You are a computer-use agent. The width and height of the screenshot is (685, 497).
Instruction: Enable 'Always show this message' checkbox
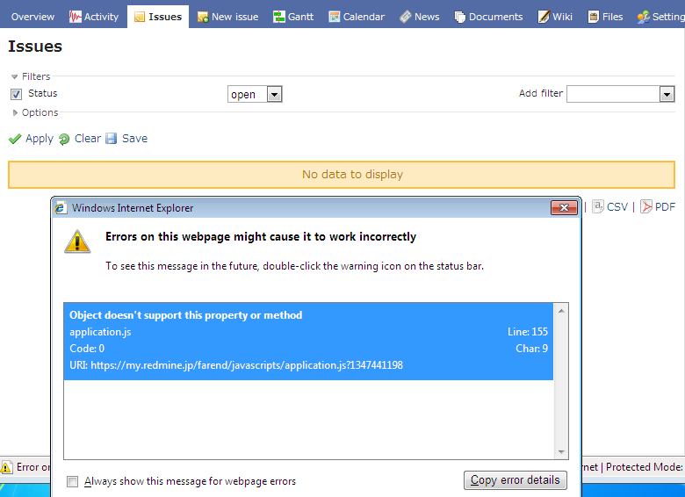click(73, 481)
